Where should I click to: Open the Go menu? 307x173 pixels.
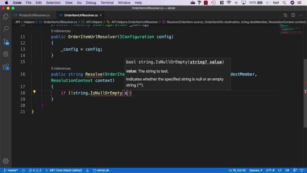click(79, 2)
